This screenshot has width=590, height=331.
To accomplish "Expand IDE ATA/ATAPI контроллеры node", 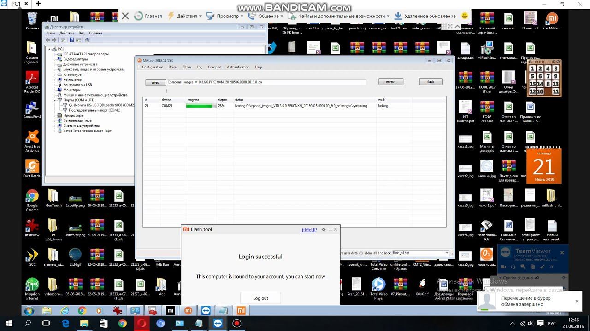I will (55, 54).
